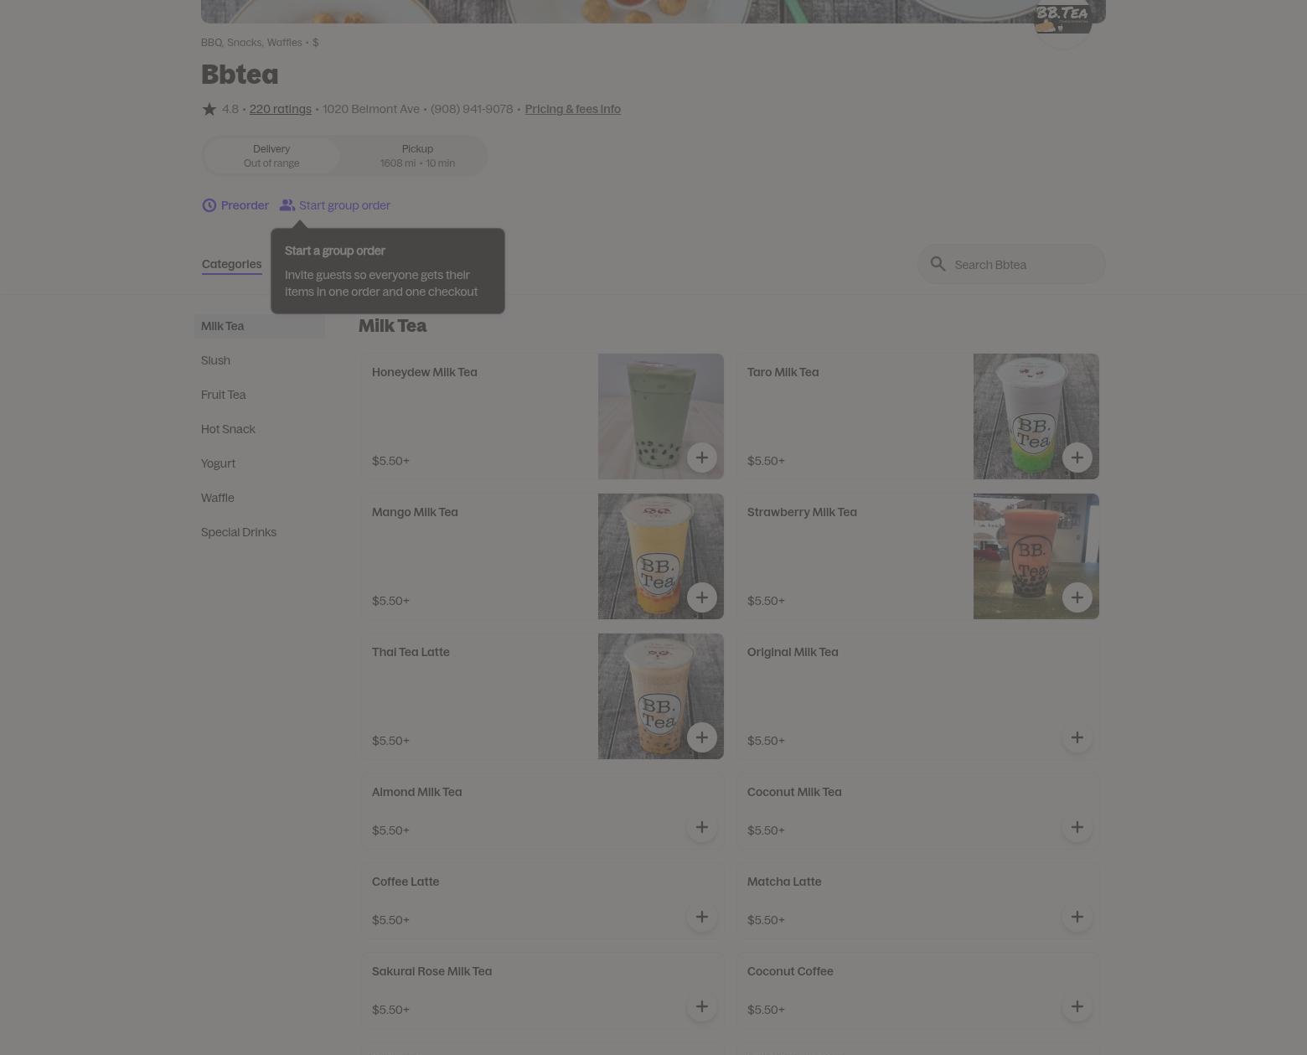Add Honeydew Milk Tea with plus icon
Image resolution: width=1307 pixels, height=1055 pixels.
(702, 458)
